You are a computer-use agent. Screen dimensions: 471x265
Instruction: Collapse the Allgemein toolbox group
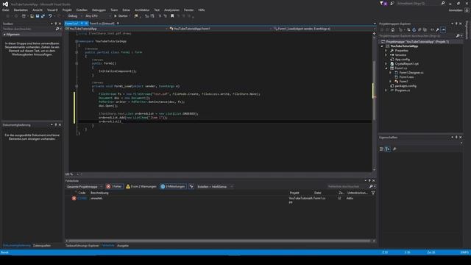click(x=4, y=35)
